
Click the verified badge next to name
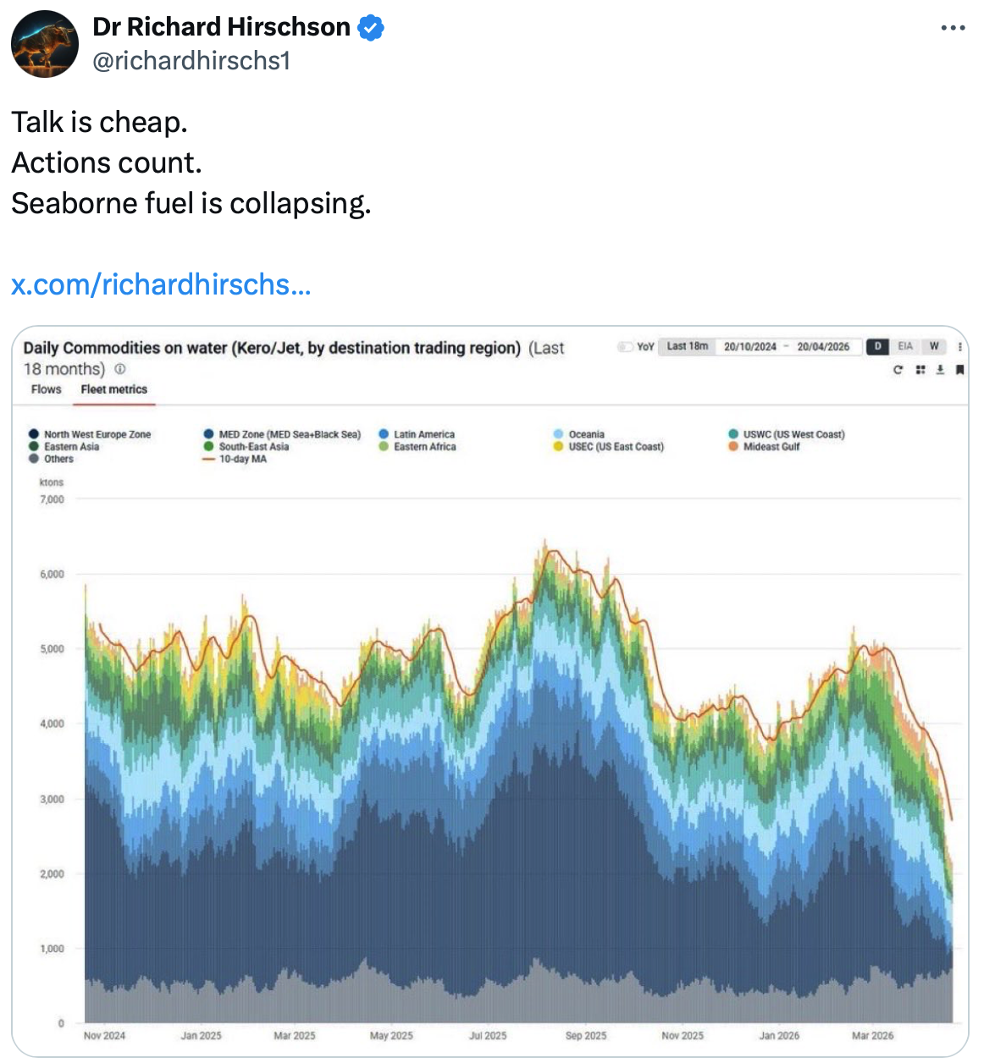tap(371, 28)
